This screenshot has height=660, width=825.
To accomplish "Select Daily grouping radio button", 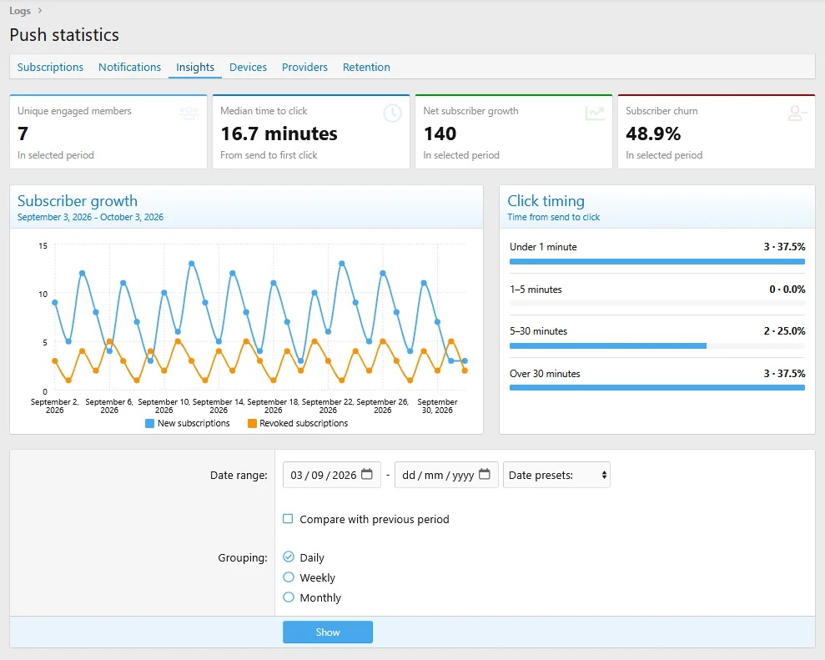I will [x=289, y=557].
